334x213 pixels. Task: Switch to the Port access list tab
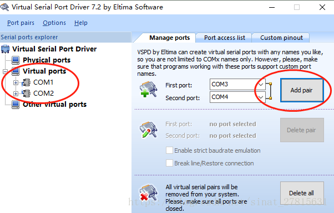225,38
